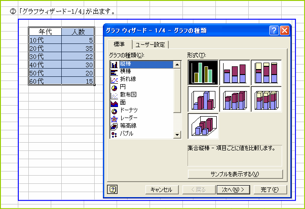Click the cell with value 5
305x209 pixels.
pyautogui.click(x=78, y=40)
